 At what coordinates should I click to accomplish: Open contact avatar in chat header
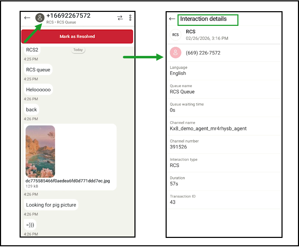40,18
